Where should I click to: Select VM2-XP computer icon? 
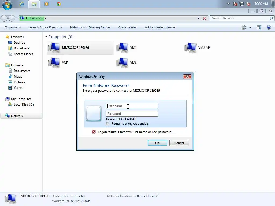[x=190, y=48]
